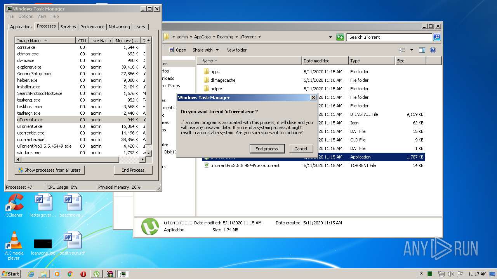Click the change view icon

pyautogui.click(x=402, y=50)
